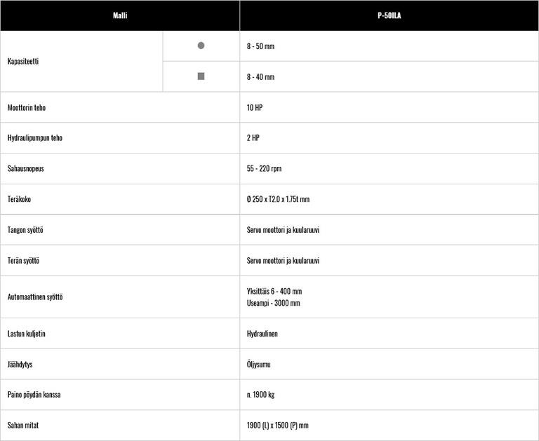Select the Tangon syöttö label

coord(25,230)
